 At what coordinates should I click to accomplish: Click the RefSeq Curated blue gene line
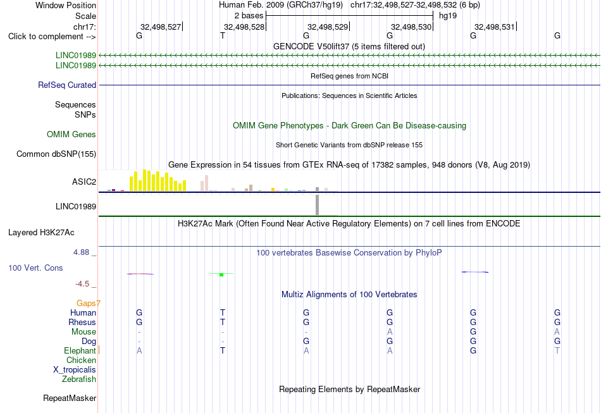pos(350,85)
